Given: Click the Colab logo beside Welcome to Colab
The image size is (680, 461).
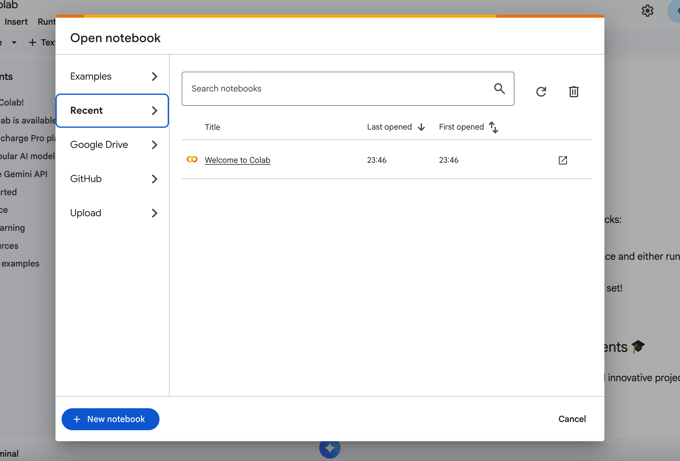Looking at the screenshot, I should 192,159.
